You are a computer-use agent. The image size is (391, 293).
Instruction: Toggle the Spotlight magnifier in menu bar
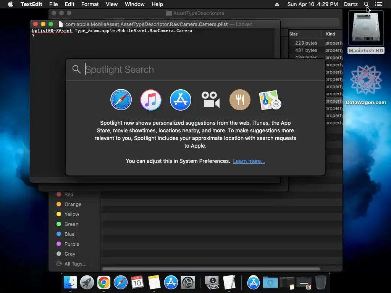366,4
